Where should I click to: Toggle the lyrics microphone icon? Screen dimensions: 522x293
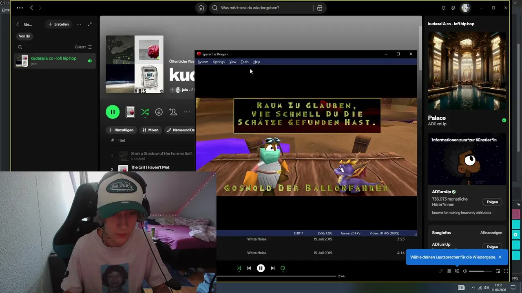[x=441, y=271]
